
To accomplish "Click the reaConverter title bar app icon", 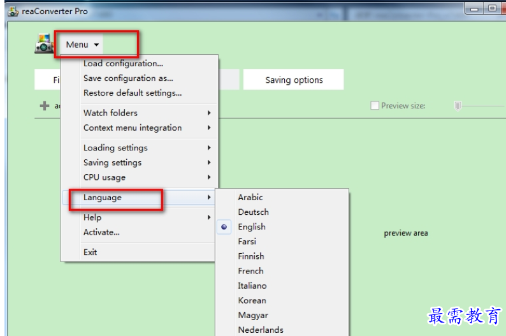I will 13,11.
